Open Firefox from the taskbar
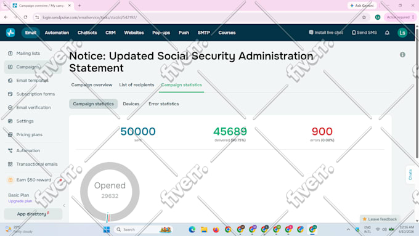This screenshot has height=236, width=419. [216, 230]
